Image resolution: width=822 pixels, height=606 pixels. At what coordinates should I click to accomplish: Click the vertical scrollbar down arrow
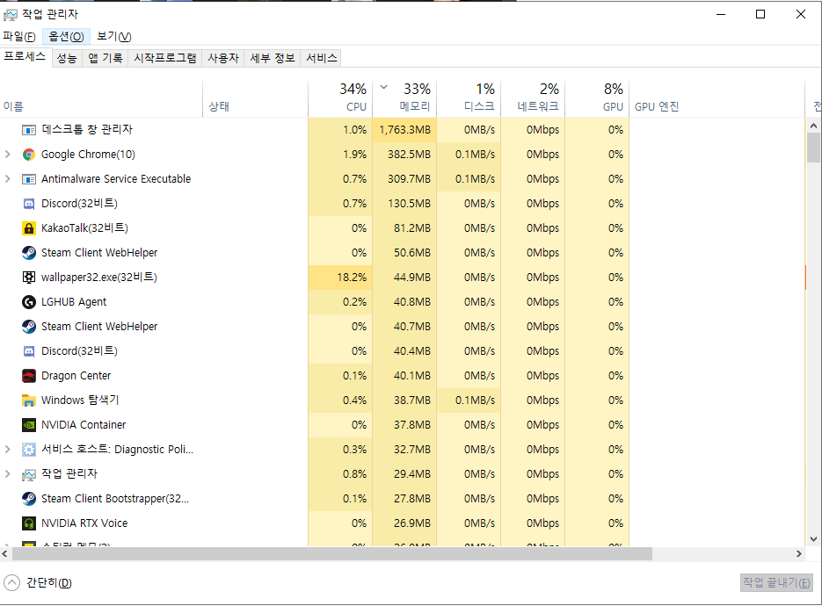[813, 539]
